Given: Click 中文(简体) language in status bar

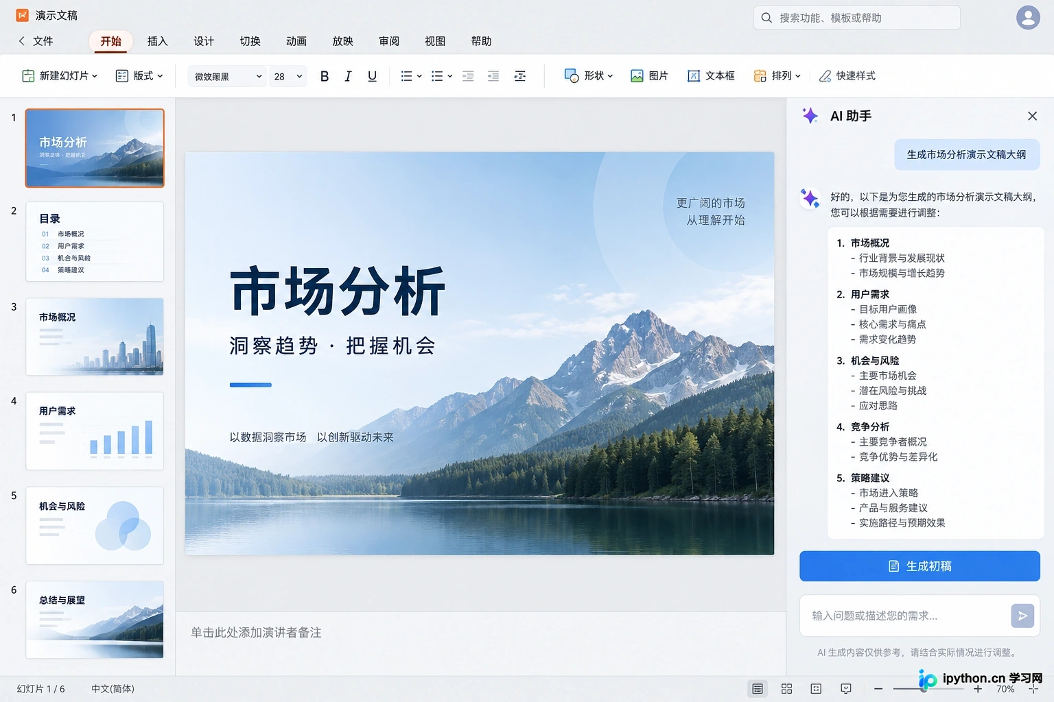Looking at the screenshot, I should pyautogui.click(x=113, y=689).
